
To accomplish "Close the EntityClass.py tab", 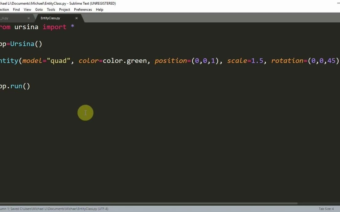I will pos(76,18).
